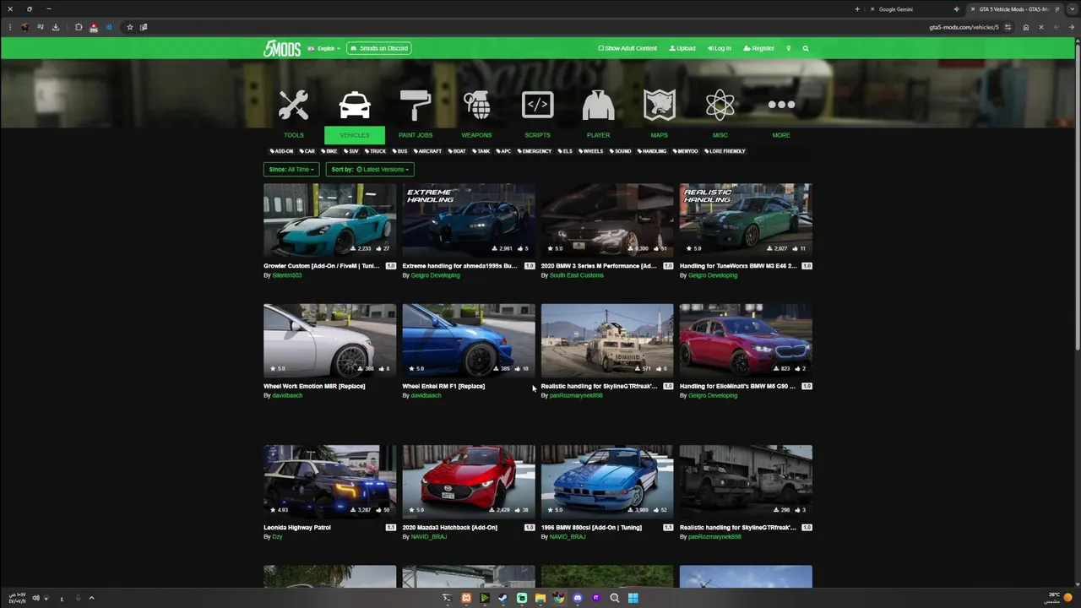
Task: Click the browser home icon
Action: [1026, 27]
